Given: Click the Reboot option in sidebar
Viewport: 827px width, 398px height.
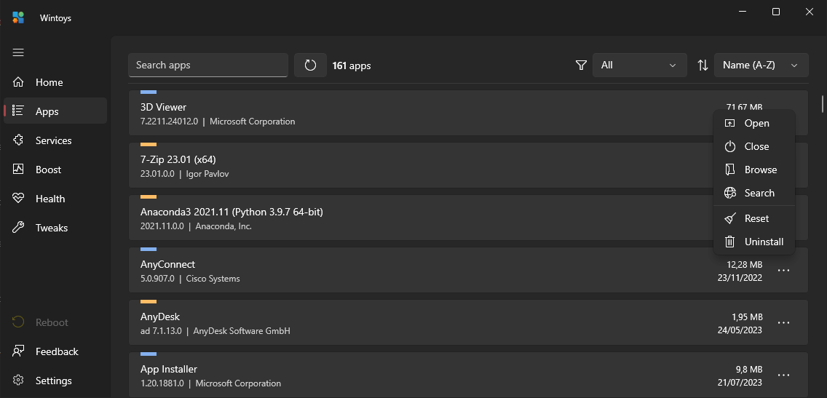Looking at the screenshot, I should click(x=55, y=322).
